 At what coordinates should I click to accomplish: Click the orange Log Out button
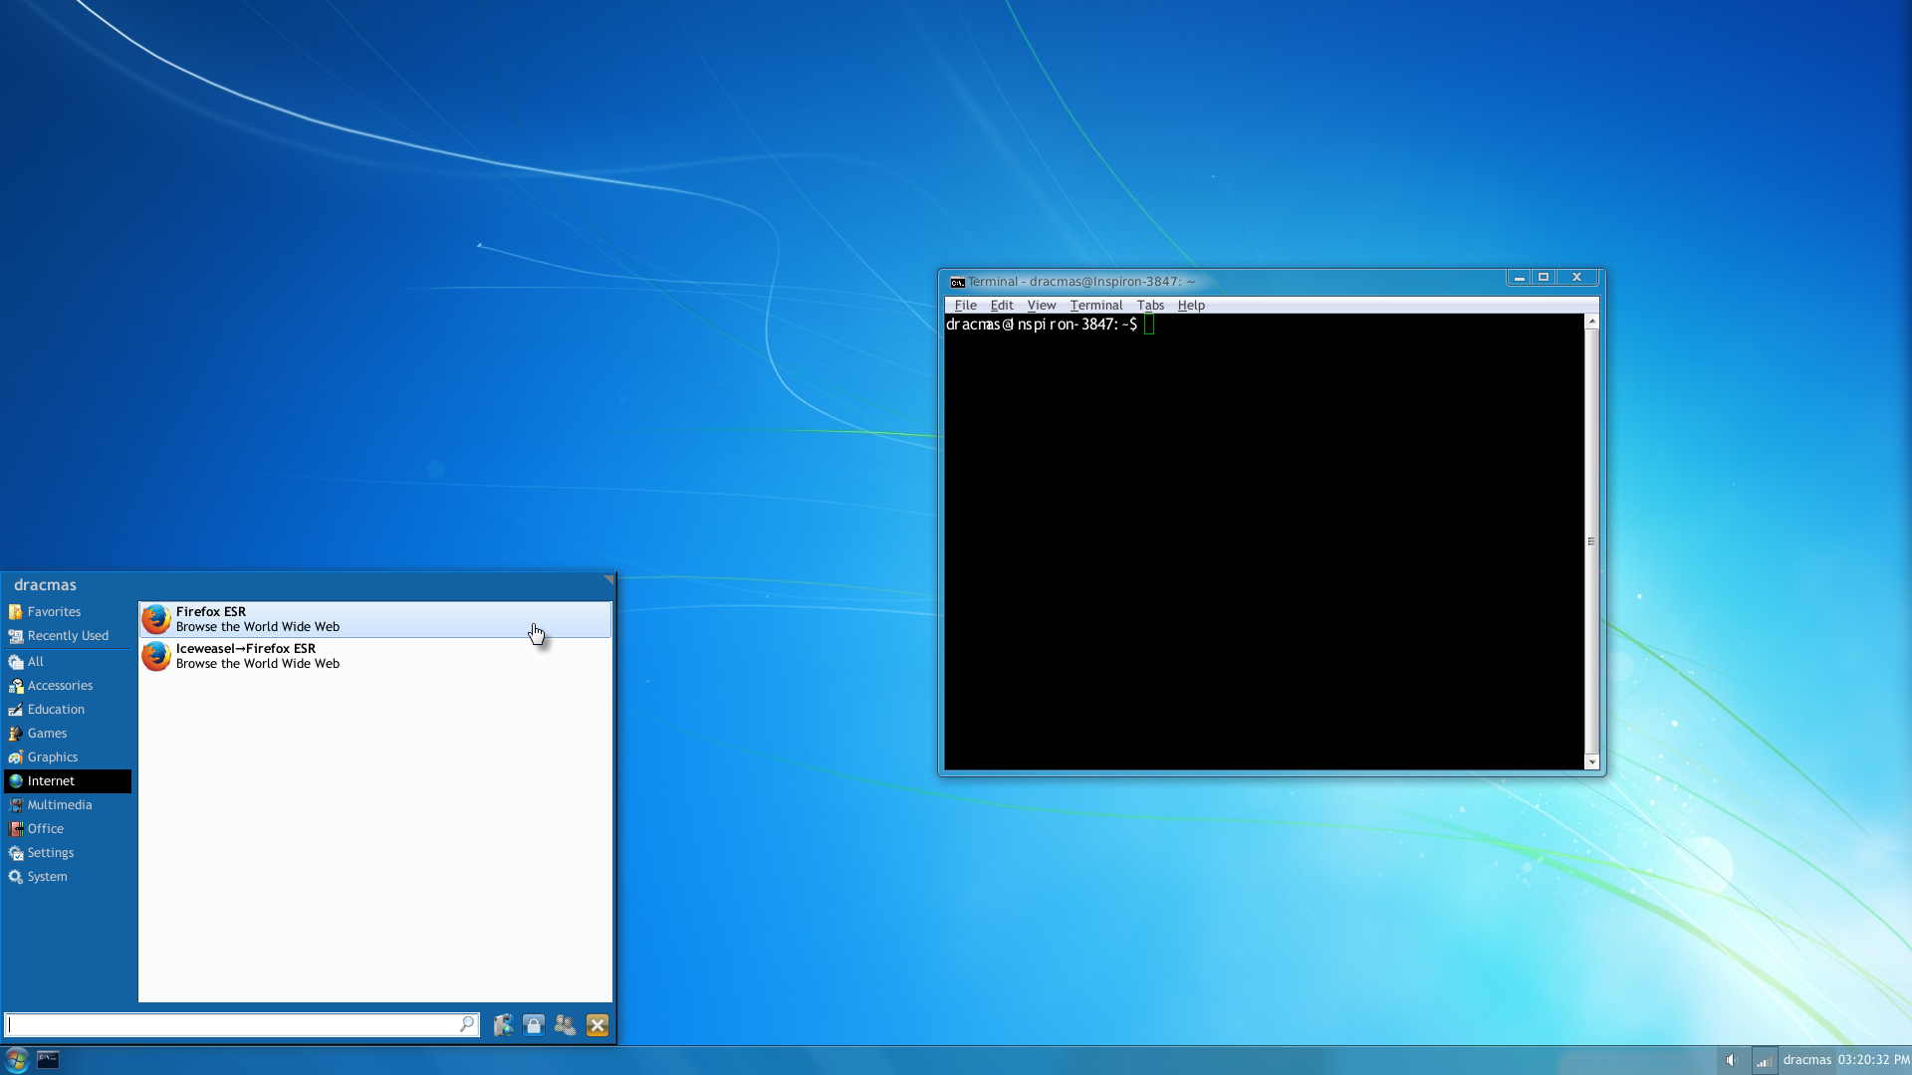pos(597,1025)
